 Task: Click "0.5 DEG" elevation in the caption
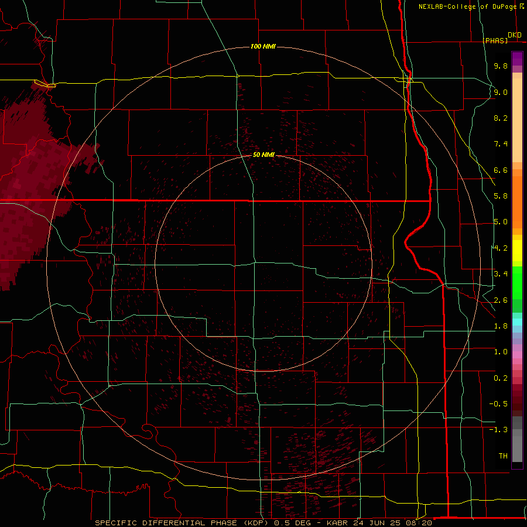pyautogui.click(x=292, y=523)
